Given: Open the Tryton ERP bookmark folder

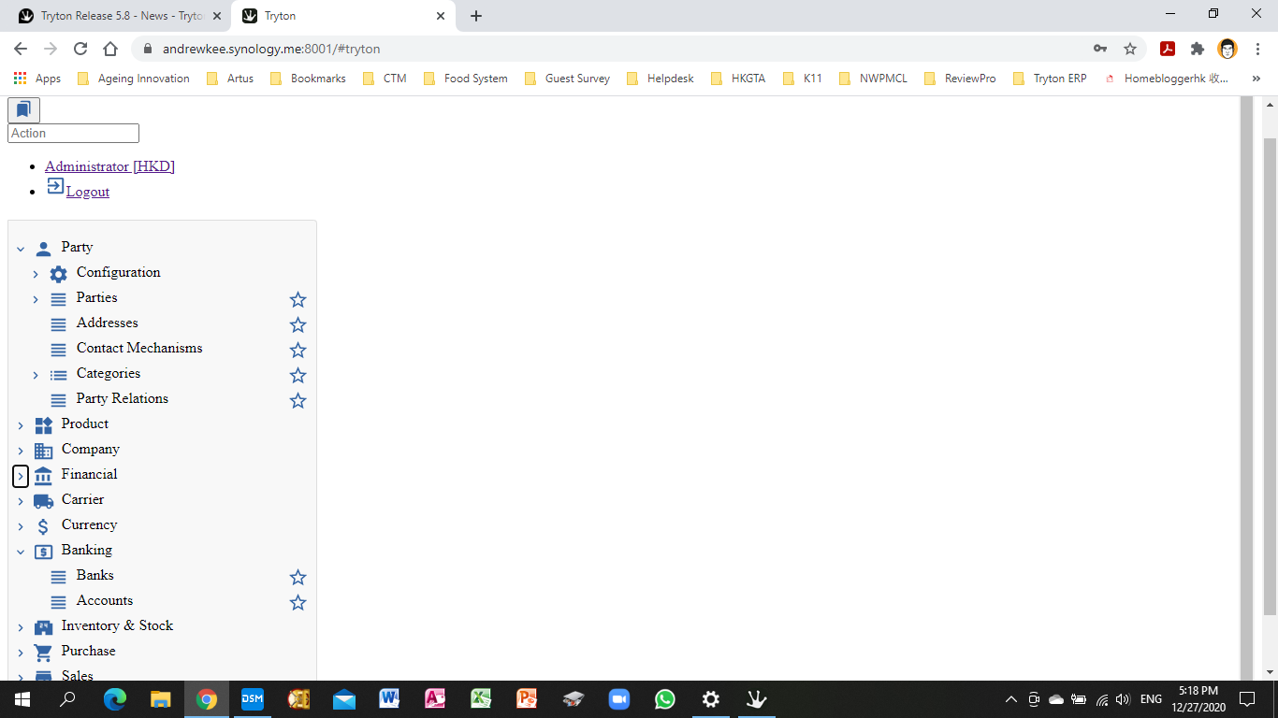Looking at the screenshot, I should coord(1050,79).
